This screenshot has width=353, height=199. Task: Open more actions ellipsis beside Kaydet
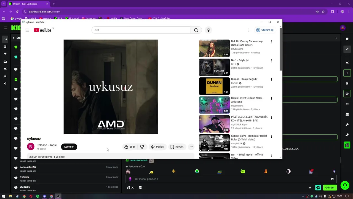(191, 147)
